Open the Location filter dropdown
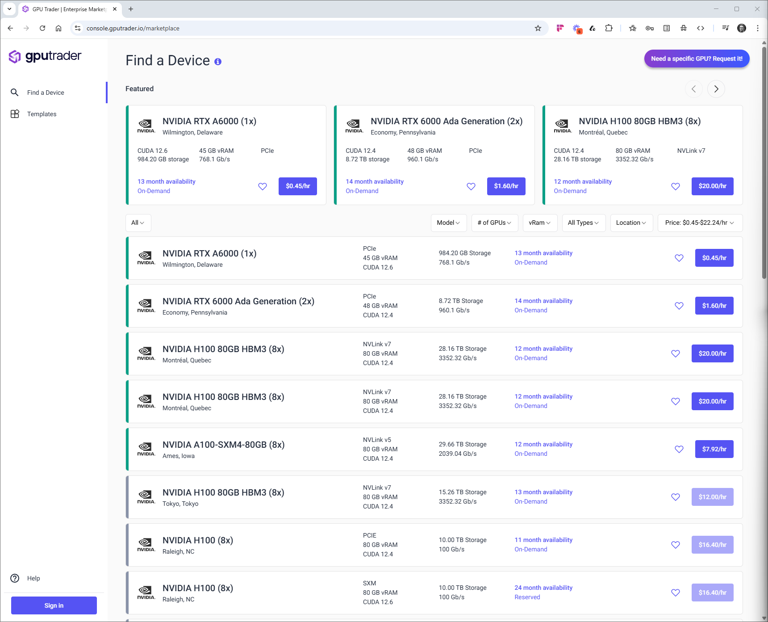 (631, 223)
